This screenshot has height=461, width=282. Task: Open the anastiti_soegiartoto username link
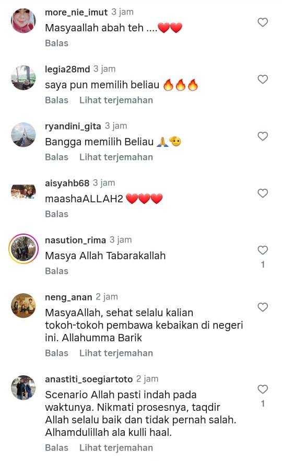[x=89, y=379]
